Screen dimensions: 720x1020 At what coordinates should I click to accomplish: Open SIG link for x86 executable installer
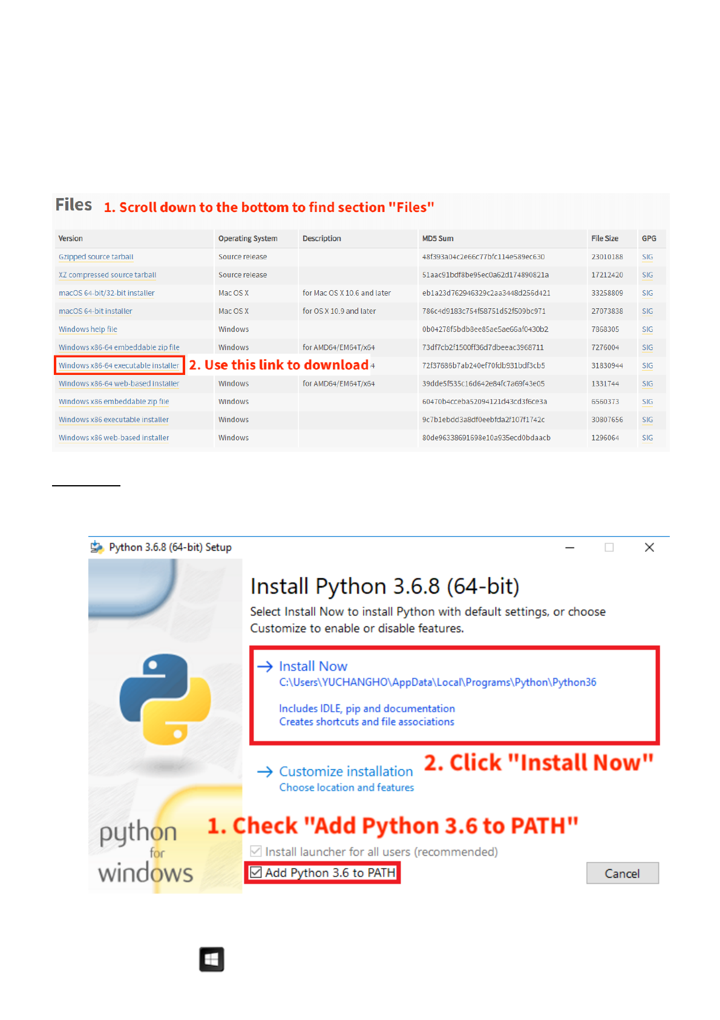(x=647, y=420)
